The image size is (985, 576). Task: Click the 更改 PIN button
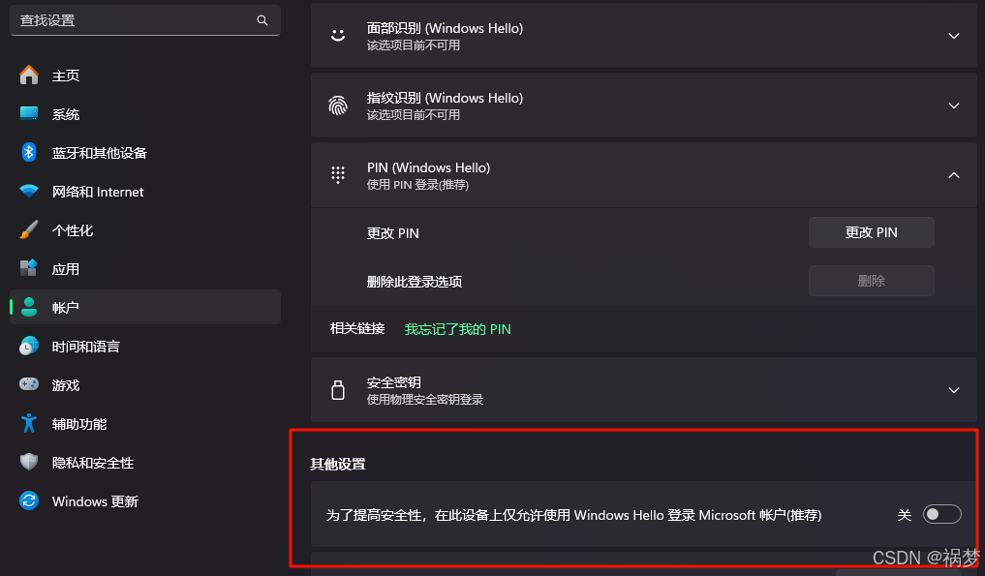tap(872, 232)
